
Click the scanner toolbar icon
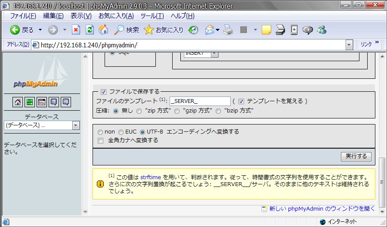pyautogui.click(x=280, y=30)
